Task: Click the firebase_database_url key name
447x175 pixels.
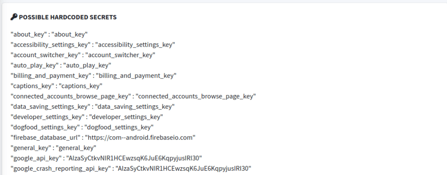Action: 45,137
